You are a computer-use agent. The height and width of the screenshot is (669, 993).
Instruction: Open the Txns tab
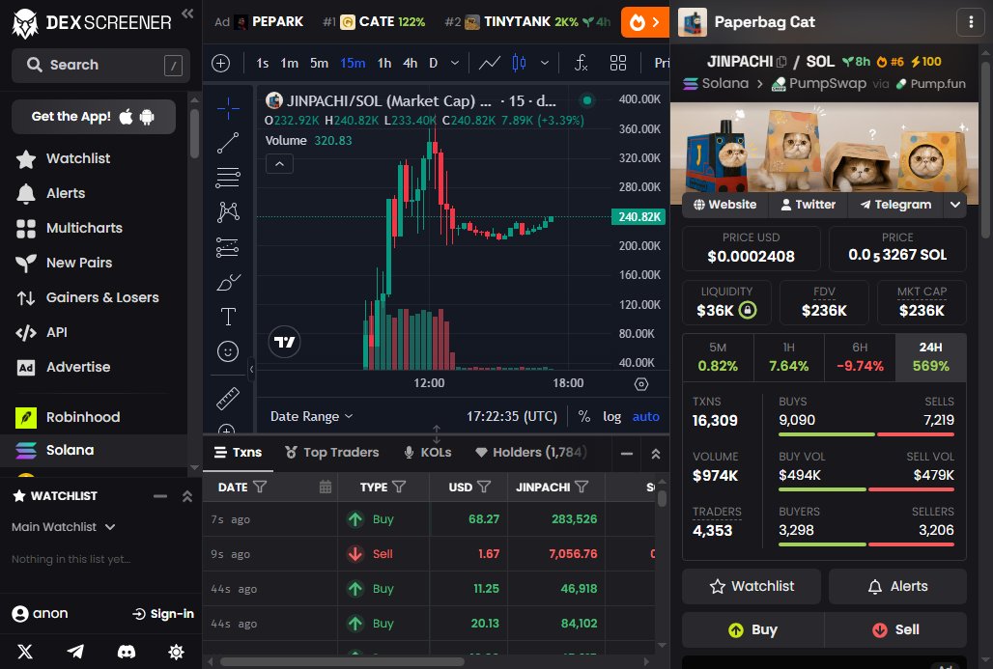[x=239, y=453]
